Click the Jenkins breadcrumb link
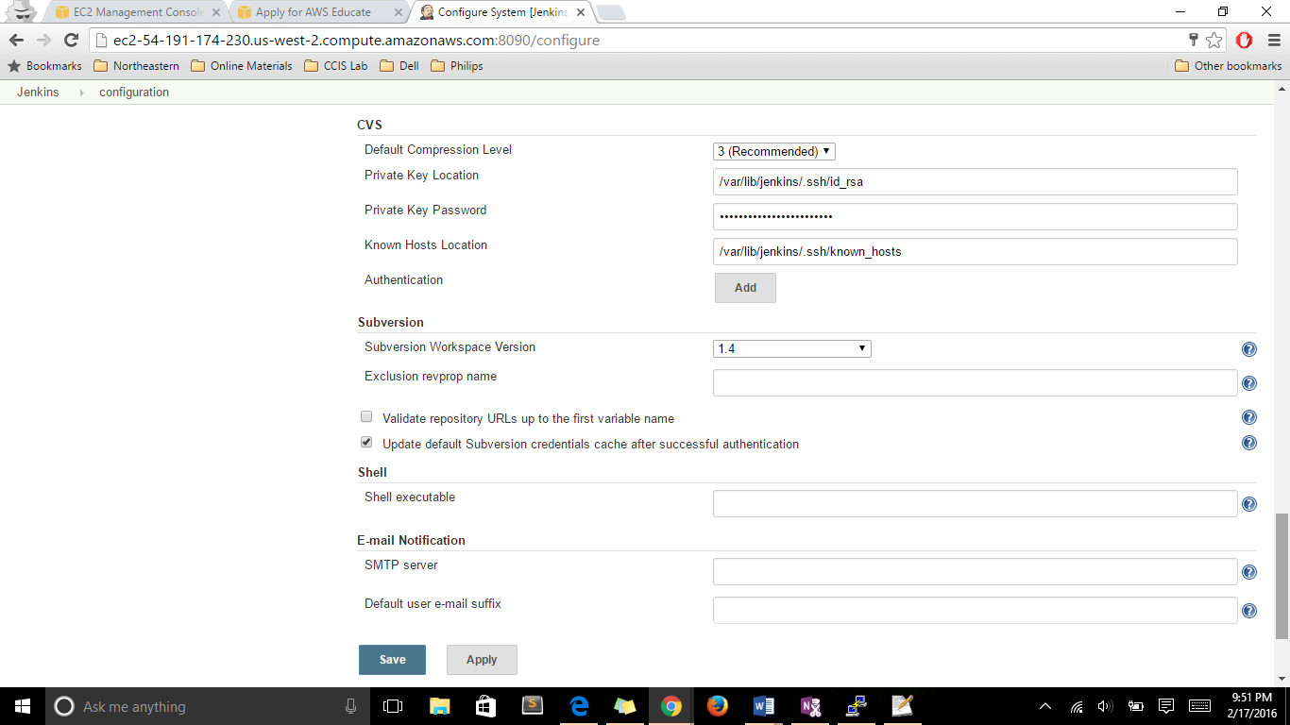The height and width of the screenshot is (725, 1290). click(38, 93)
